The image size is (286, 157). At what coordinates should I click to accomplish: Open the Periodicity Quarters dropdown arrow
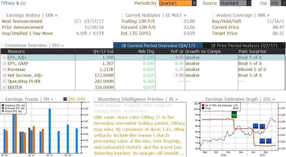click(194, 3)
